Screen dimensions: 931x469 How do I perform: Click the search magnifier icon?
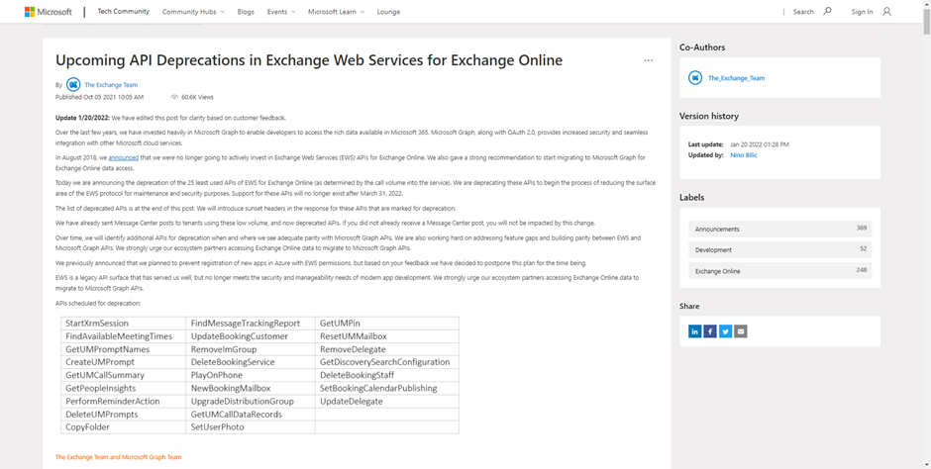(x=827, y=11)
